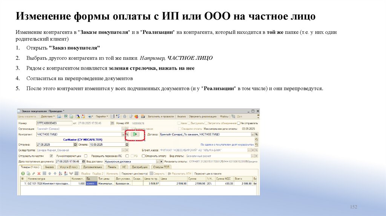Click the magnifier icon next to Договор field
386x216 pixels.
(256, 134)
